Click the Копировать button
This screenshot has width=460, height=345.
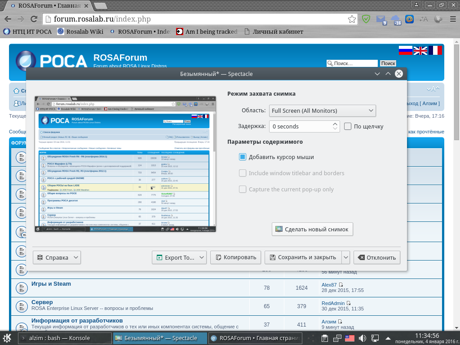[x=235, y=257]
